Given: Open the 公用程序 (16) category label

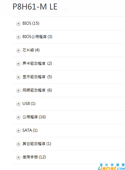Looking at the screenshot, I should [x=34, y=117].
